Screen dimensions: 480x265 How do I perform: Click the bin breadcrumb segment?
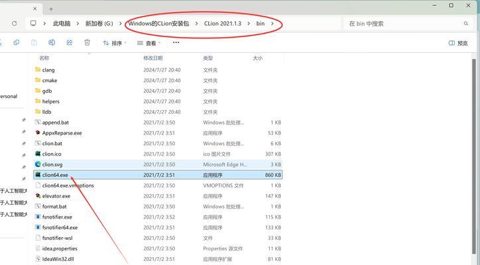[x=260, y=24]
